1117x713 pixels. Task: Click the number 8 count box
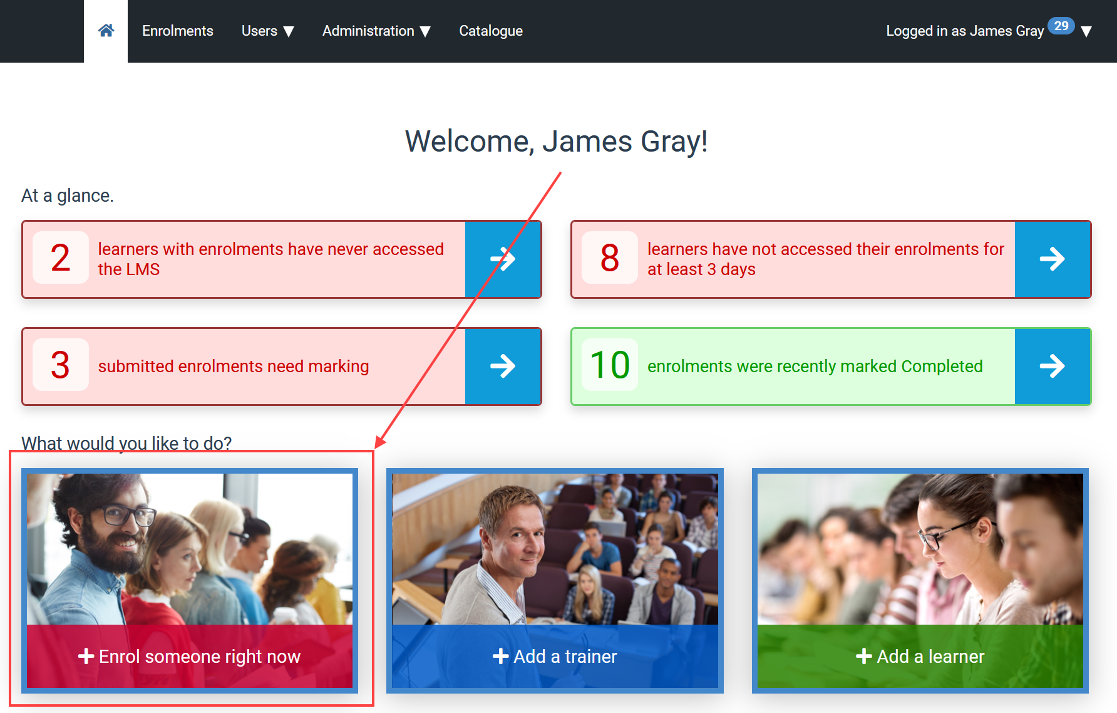(x=610, y=258)
